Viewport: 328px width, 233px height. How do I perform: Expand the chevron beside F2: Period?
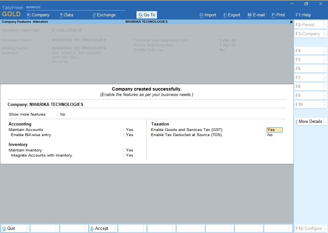[x=325, y=25]
